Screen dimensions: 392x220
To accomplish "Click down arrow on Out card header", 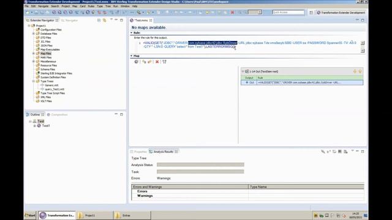I will point(355,71).
